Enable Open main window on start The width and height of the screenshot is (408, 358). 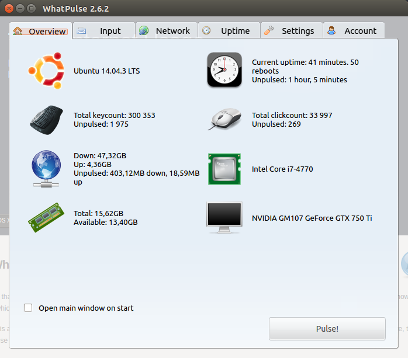tap(28, 308)
